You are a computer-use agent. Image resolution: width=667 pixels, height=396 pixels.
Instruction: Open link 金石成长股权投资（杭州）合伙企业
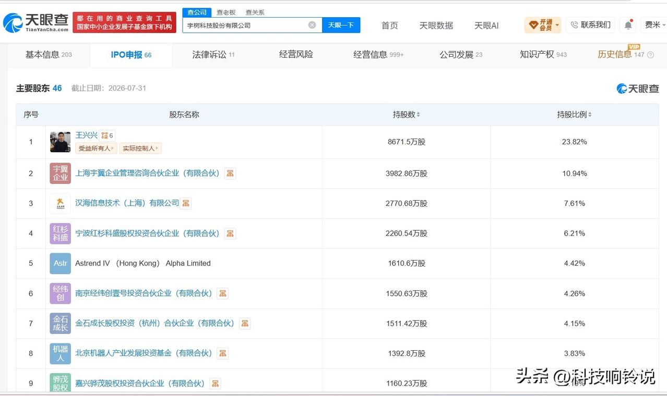(x=156, y=324)
